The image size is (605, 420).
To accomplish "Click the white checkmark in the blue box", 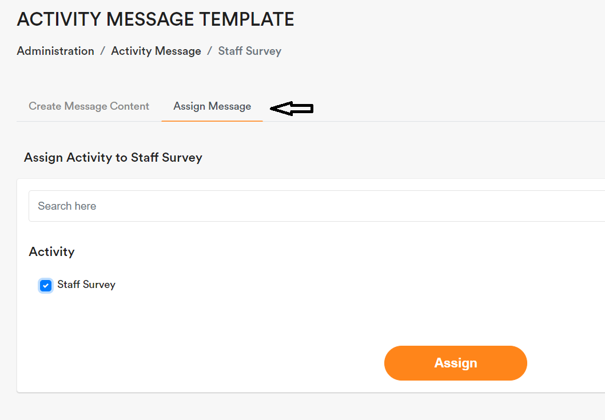I will [x=46, y=285].
